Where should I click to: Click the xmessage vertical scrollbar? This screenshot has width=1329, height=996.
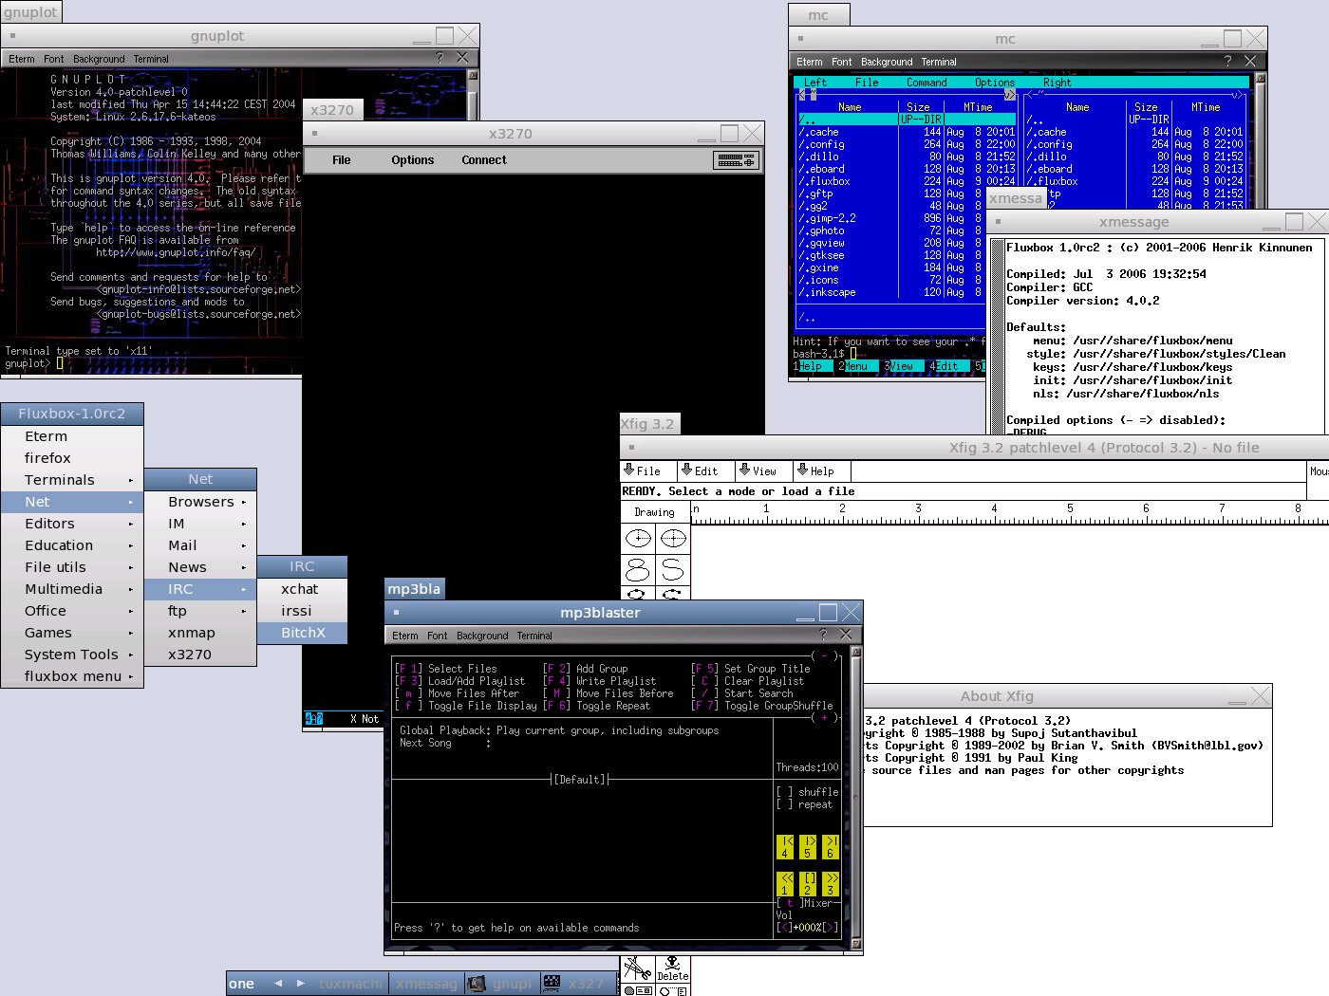[998, 337]
